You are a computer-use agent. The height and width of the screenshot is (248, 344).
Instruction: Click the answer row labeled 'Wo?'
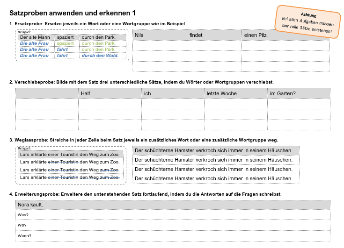173,225
